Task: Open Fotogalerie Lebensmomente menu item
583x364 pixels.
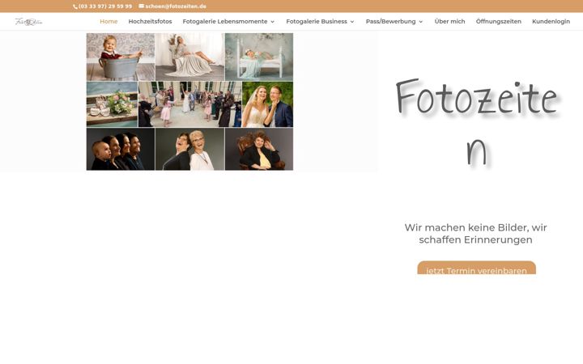Action: tap(225, 22)
